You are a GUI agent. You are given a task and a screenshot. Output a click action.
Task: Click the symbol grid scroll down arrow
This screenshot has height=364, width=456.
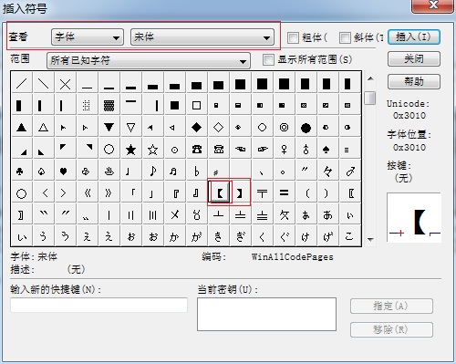(370, 240)
